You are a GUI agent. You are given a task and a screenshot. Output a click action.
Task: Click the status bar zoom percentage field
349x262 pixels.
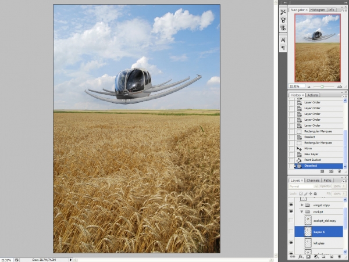(x=6, y=260)
